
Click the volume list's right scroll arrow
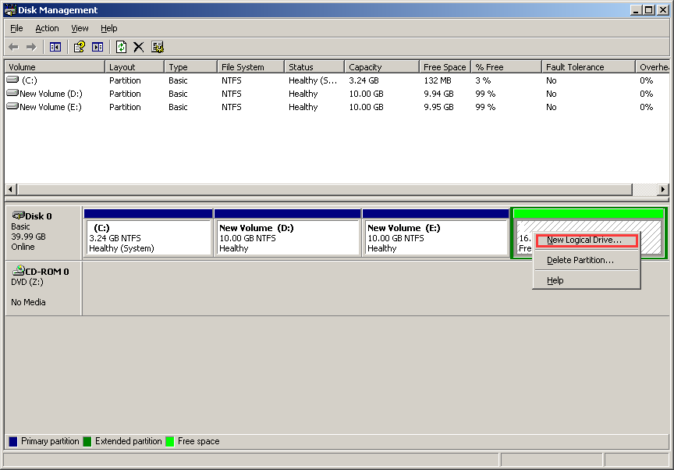[663, 189]
